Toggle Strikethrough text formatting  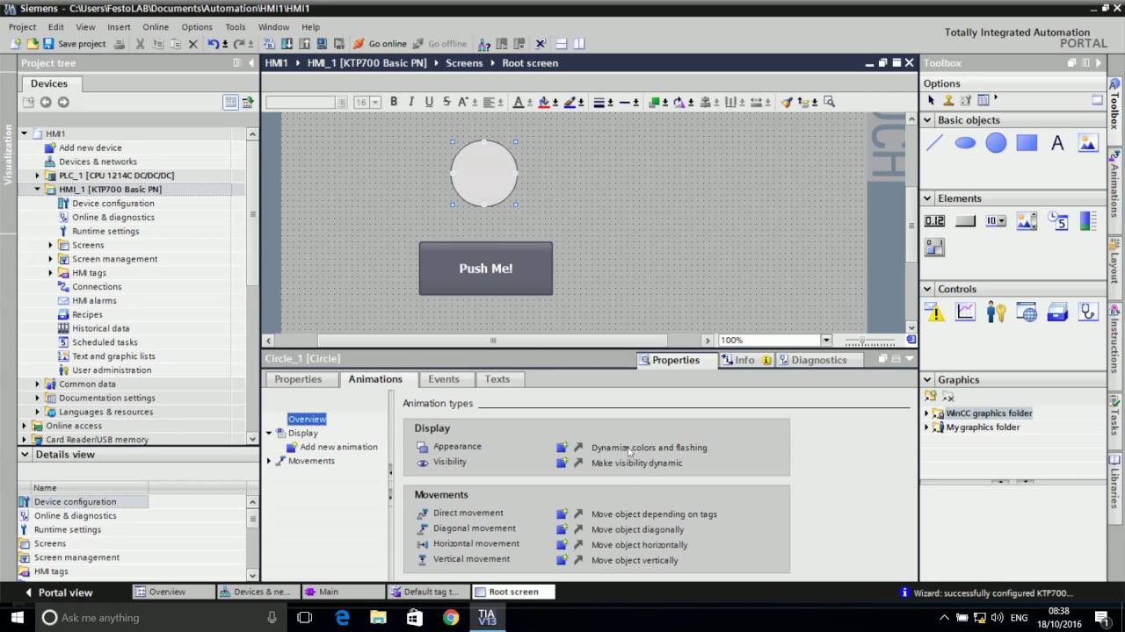click(x=446, y=102)
